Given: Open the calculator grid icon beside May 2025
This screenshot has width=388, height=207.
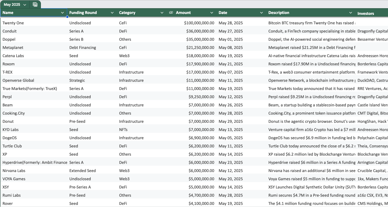Looking at the screenshot, I should point(35,5).
